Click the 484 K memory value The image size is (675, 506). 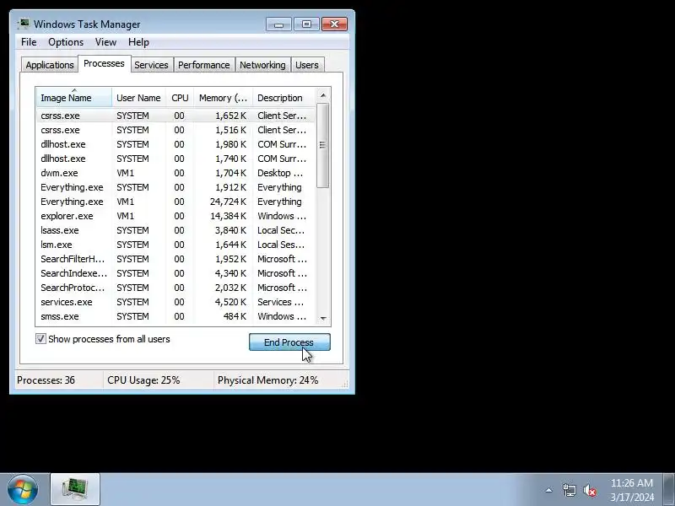pos(235,316)
